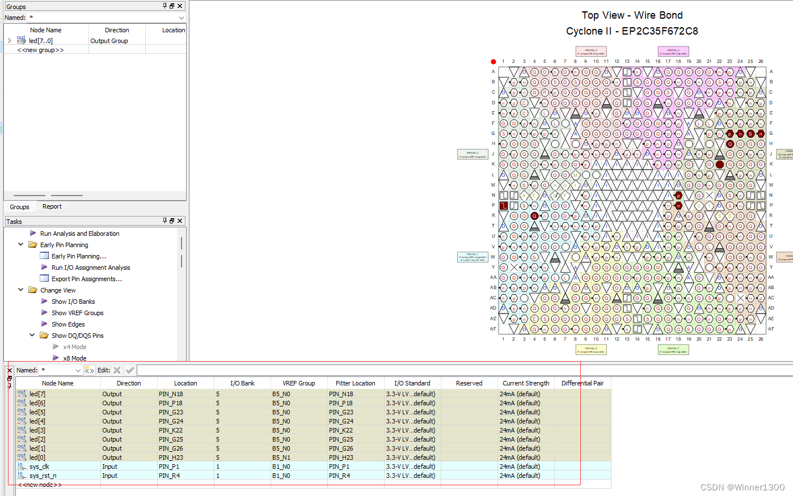Switch to the Report tab
Viewport: 793px width, 496px height.
click(52, 206)
